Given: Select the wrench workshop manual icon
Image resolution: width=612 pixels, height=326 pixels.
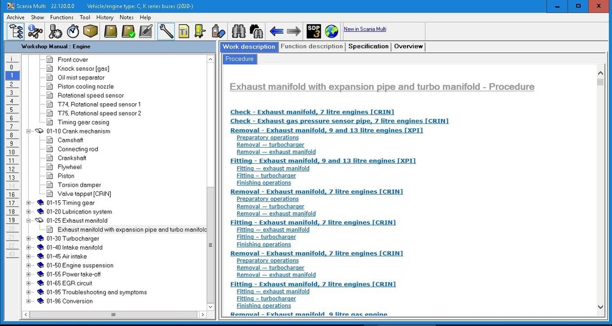Looking at the screenshot, I should click(x=166, y=31).
